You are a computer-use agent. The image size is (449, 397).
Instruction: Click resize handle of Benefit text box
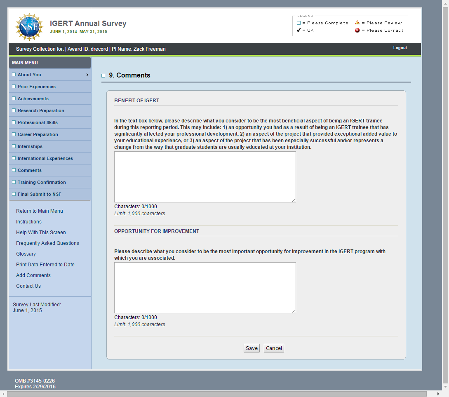coord(294,200)
